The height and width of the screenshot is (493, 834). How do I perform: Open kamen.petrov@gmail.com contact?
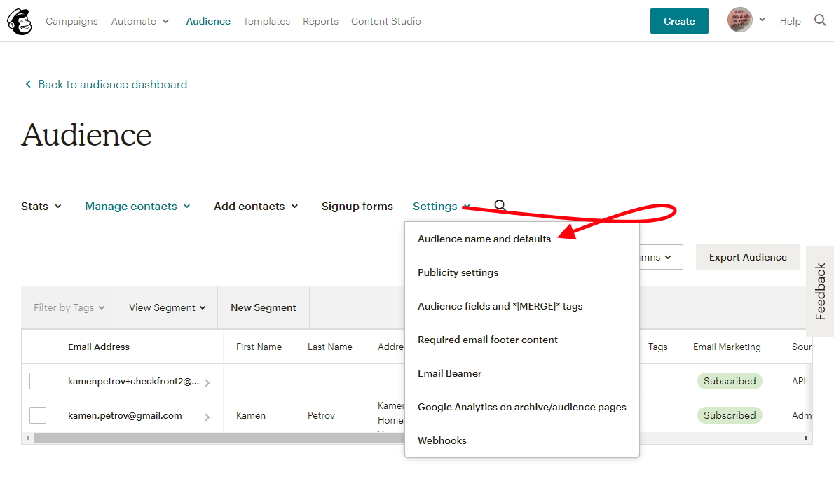tap(125, 415)
